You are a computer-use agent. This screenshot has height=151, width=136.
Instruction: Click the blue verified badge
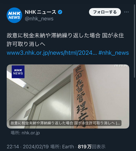click(60, 12)
